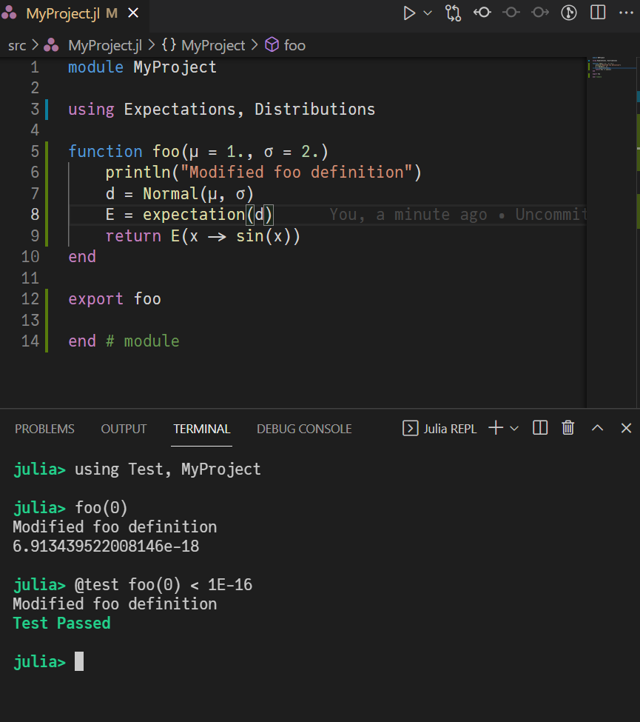Screen dimensions: 640x722
Task: Open changes with the compare icon
Action: [x=453, y=13]
